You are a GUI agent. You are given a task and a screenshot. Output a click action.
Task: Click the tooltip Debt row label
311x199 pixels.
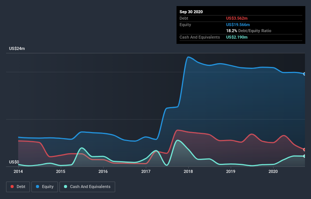tap(184, 18)
